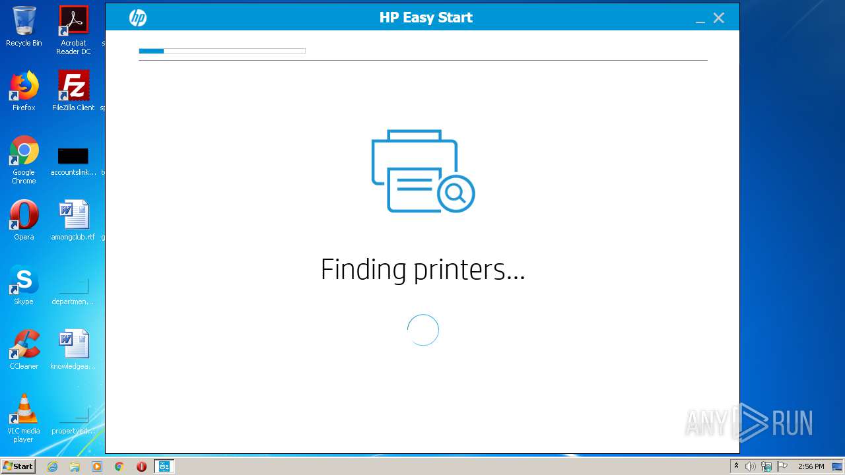Open the Action Center flag icon
The image size is (845, 475).
coord(782,466)
